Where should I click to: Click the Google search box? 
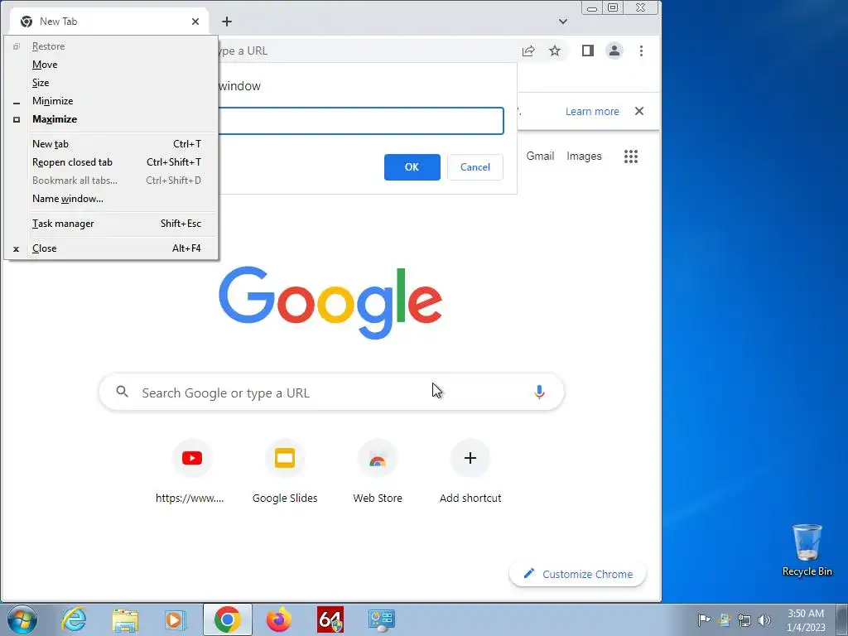(331, 392)
